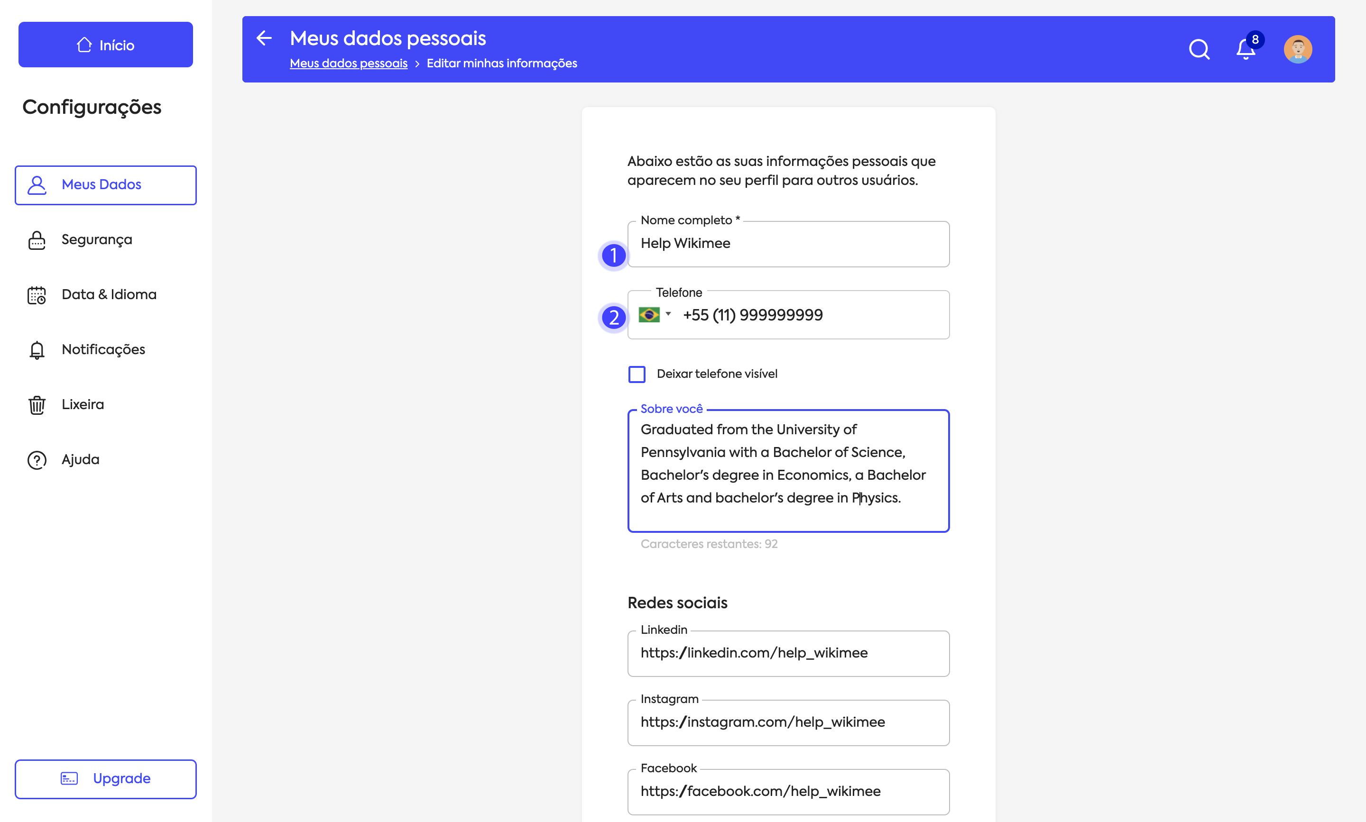Focus the Sobre você text area
Image resolution: width=1366 pixels, height=822 pixels.
[x=787, y=470]
